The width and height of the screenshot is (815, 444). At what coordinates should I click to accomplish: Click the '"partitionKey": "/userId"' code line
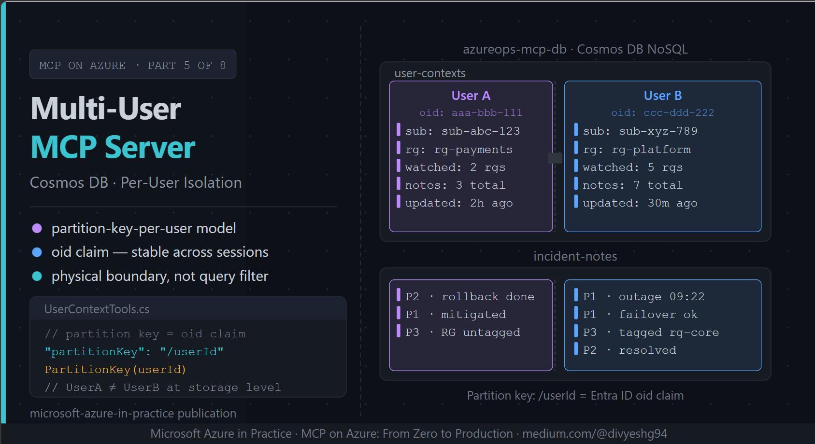(x=134, y=351)
